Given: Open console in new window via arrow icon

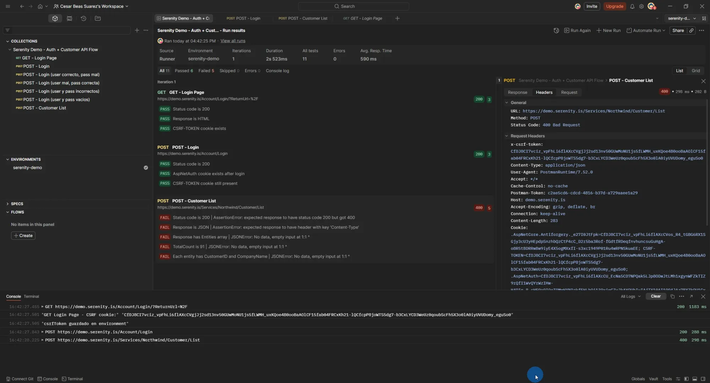Looking at the screenshot, I should [x=692, y=296].
